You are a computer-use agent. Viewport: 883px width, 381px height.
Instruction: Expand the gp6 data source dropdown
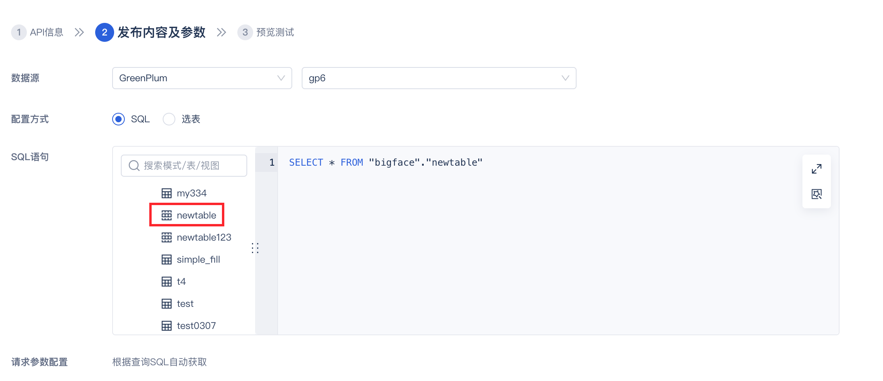tap(439, 78)
